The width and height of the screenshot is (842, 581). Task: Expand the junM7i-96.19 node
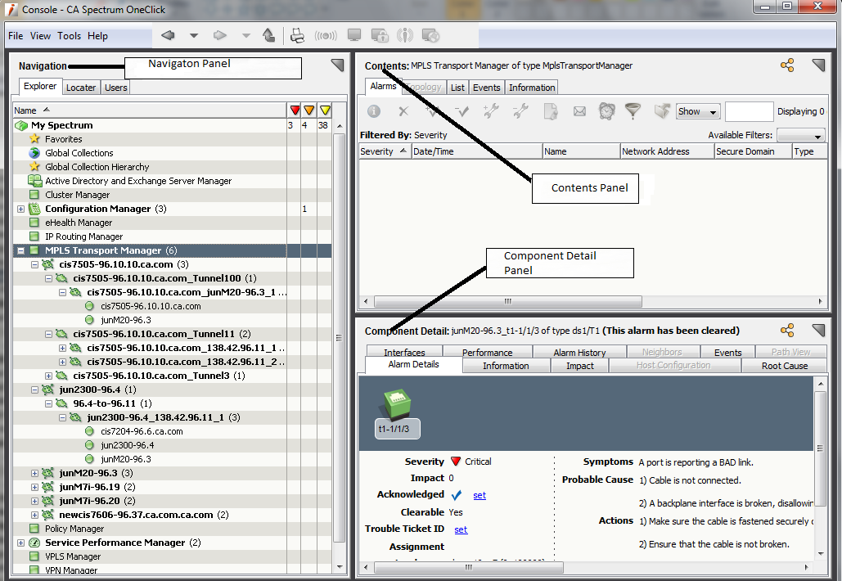point(34,487)
